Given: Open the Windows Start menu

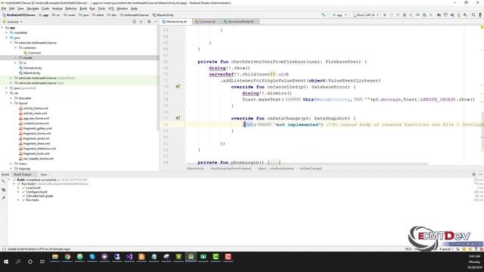Looking at the screenshot, I should point(6,261).
